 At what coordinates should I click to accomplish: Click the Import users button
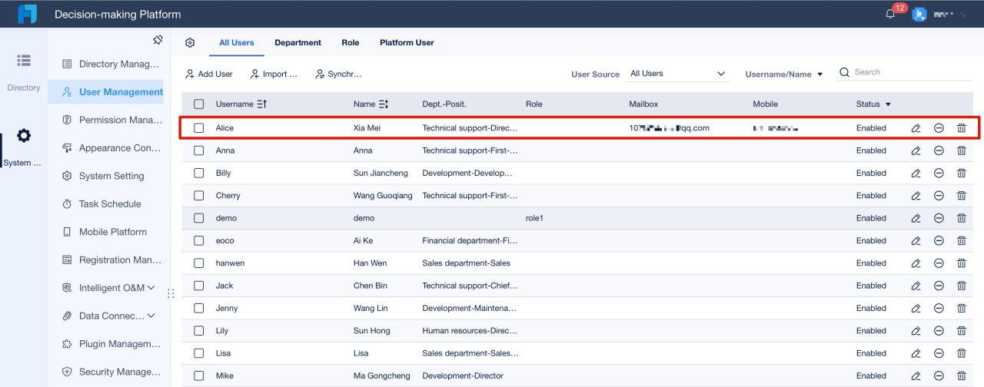click(274, 74)
